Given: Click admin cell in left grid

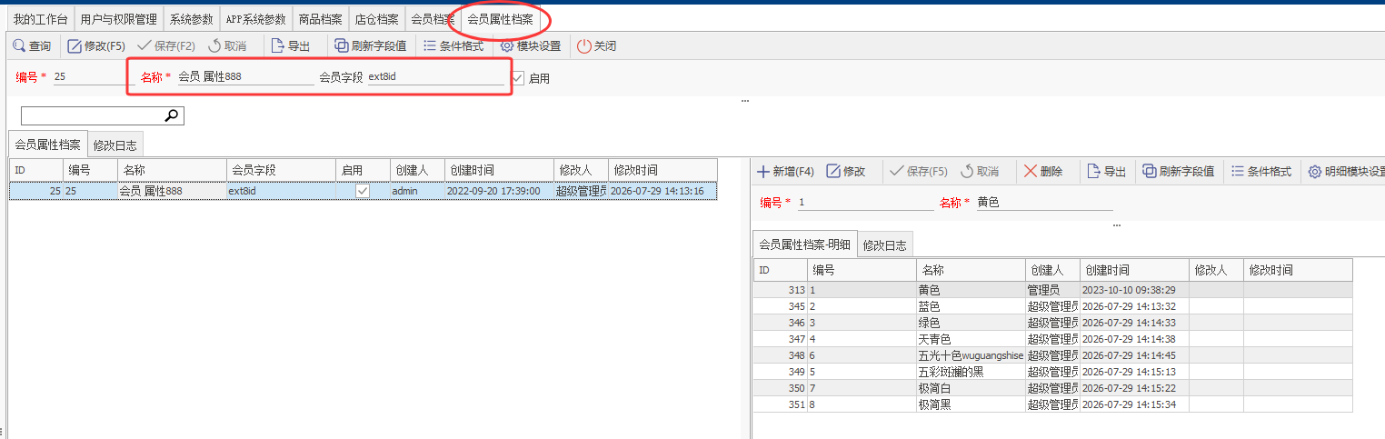Looking at the screenshot, I should 417,191.
